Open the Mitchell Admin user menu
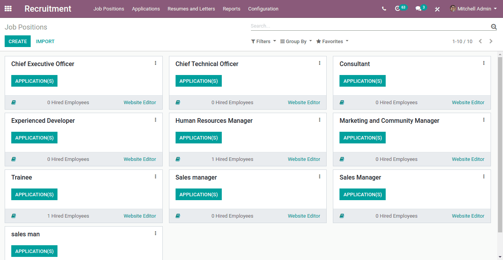Screen dimensions: 503x260 click(473, 9)
